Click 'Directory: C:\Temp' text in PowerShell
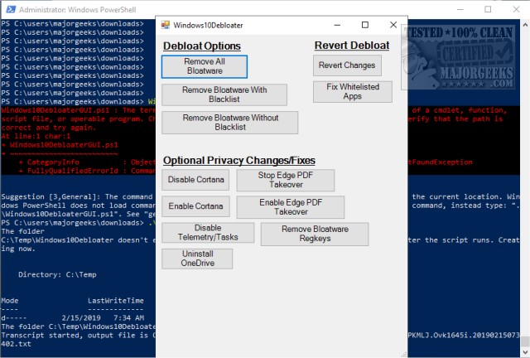The image size is (530, 358). (x=57, y=274)
